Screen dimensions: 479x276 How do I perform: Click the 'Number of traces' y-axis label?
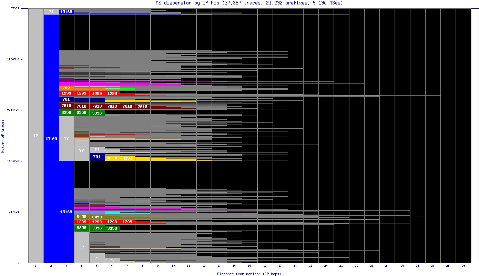(x=3, y=136)
